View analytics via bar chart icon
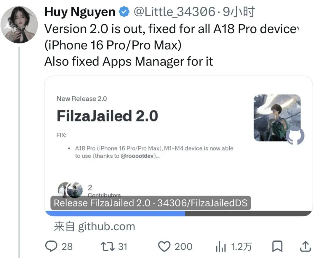The width and height of the screenshot is (320, 258). point(221,246)
